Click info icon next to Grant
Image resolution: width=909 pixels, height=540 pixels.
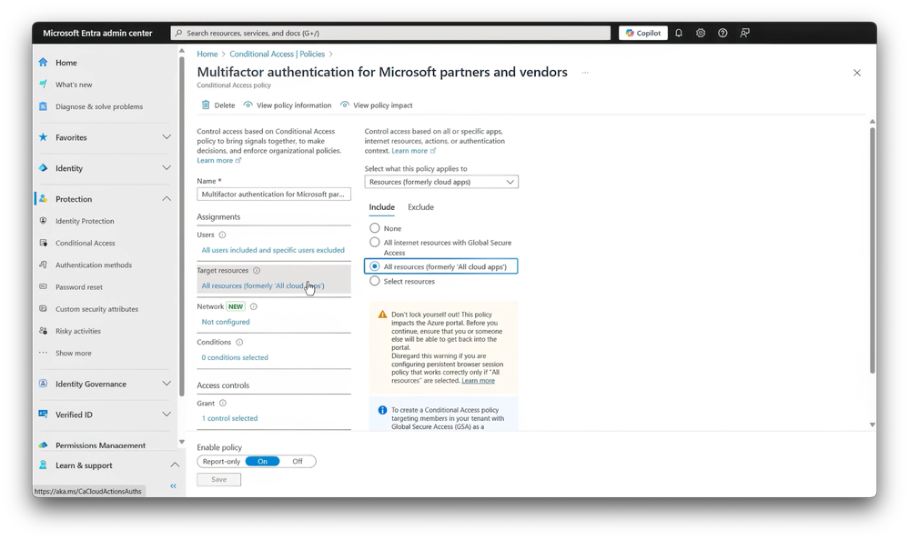[223, 404]
